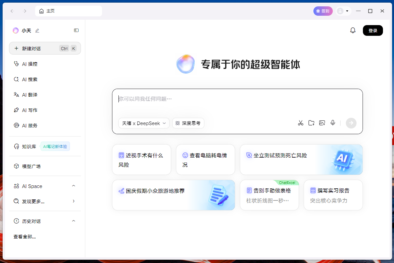
Task: Expand the 发现更多 section
Action: click(x=74, y=201)
